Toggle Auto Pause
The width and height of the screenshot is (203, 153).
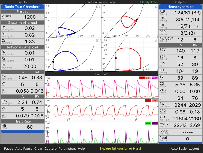[x=24, y=149]
